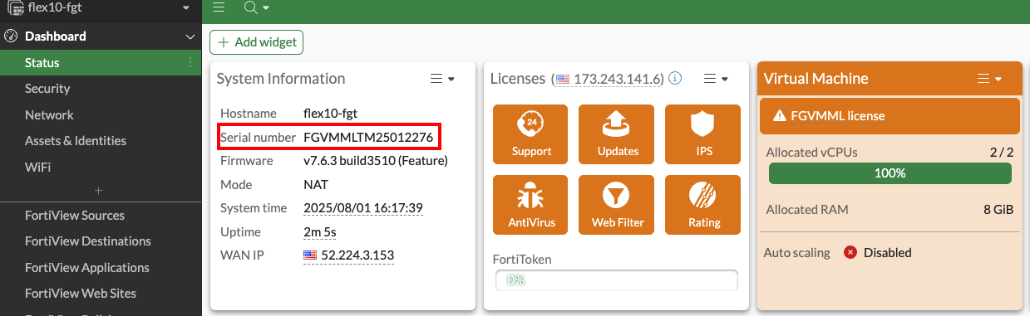Click firmware v7.6.3 build3510 (Feature)
Screen dimensions: 1030x316
coord(376,161)
